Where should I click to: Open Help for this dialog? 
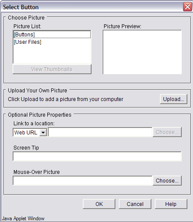click(x=171, y=204)
